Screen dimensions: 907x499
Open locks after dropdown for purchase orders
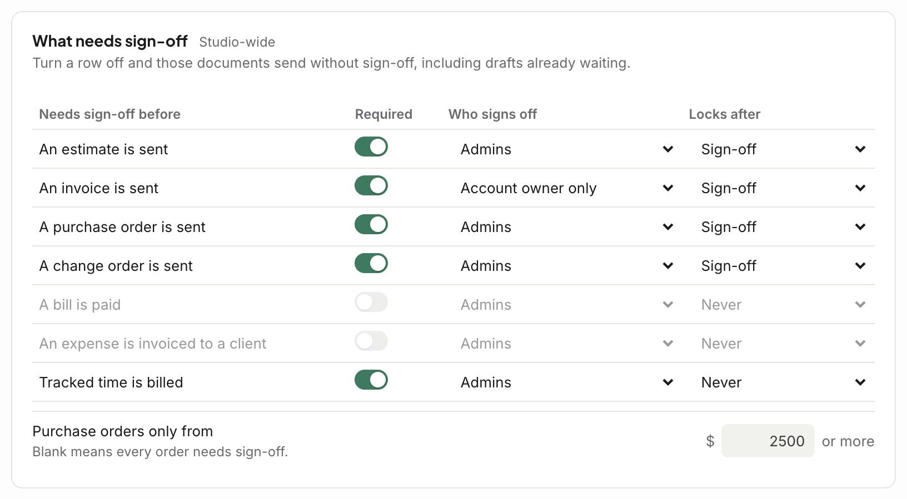[x=782, y=227]
